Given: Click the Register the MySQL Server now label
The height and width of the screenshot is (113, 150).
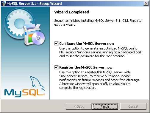Looking at the screenshot, I should 86,67.
